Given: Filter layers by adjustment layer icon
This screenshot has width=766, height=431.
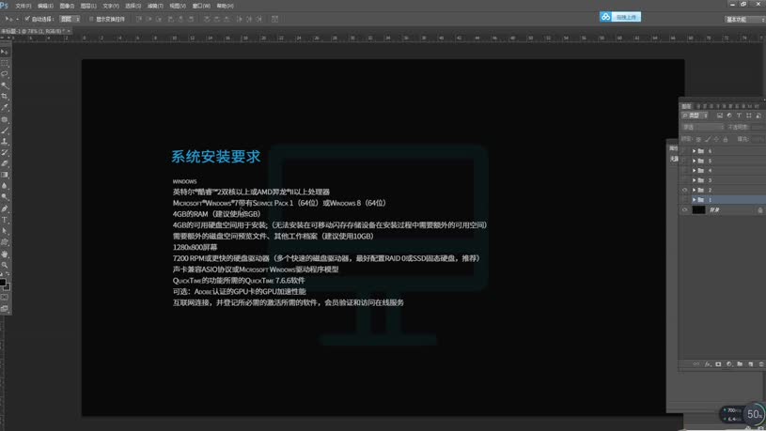Looking at the screenshot, I should click(729, 115).
